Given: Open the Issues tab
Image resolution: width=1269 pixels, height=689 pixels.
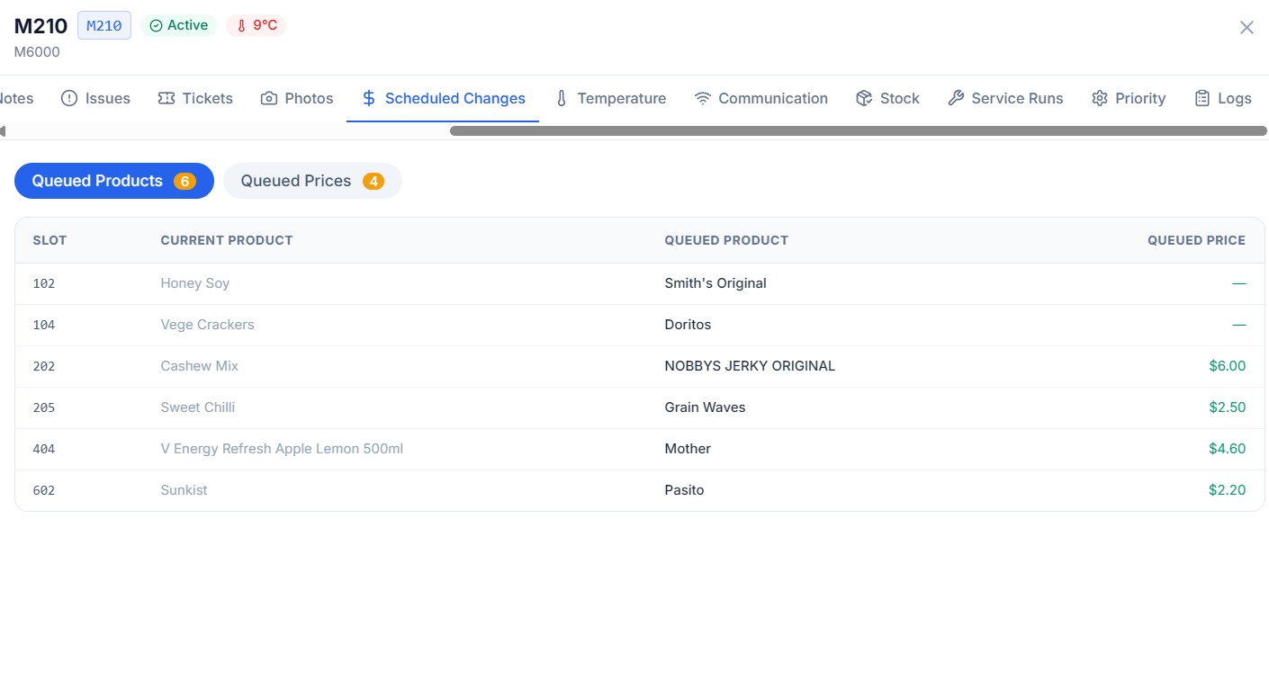Looking at the screenshot, I should [95, 98].
